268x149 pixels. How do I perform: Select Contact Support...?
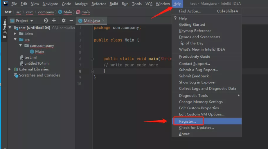coord(207,64)
